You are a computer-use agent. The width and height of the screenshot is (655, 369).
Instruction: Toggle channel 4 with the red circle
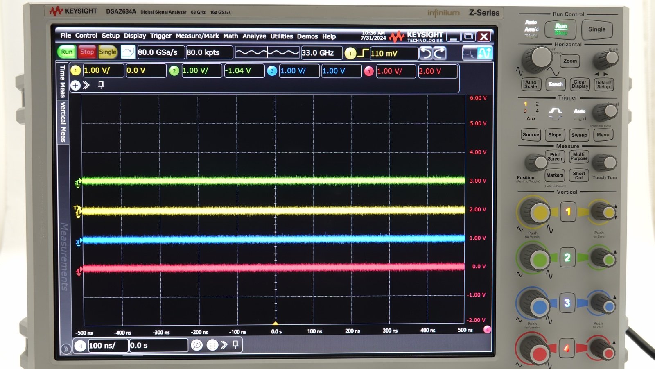click(369, 71)
